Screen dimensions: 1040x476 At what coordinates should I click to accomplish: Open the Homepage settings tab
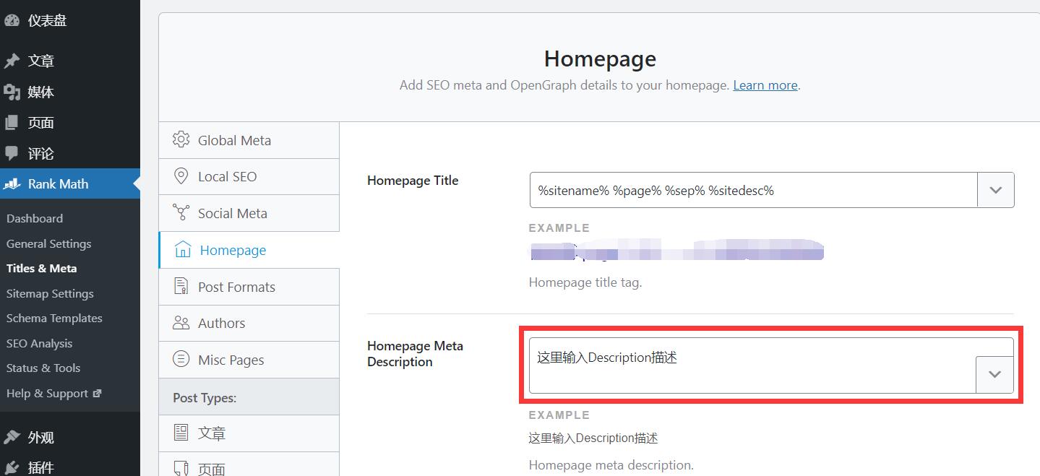pos(233,250)
